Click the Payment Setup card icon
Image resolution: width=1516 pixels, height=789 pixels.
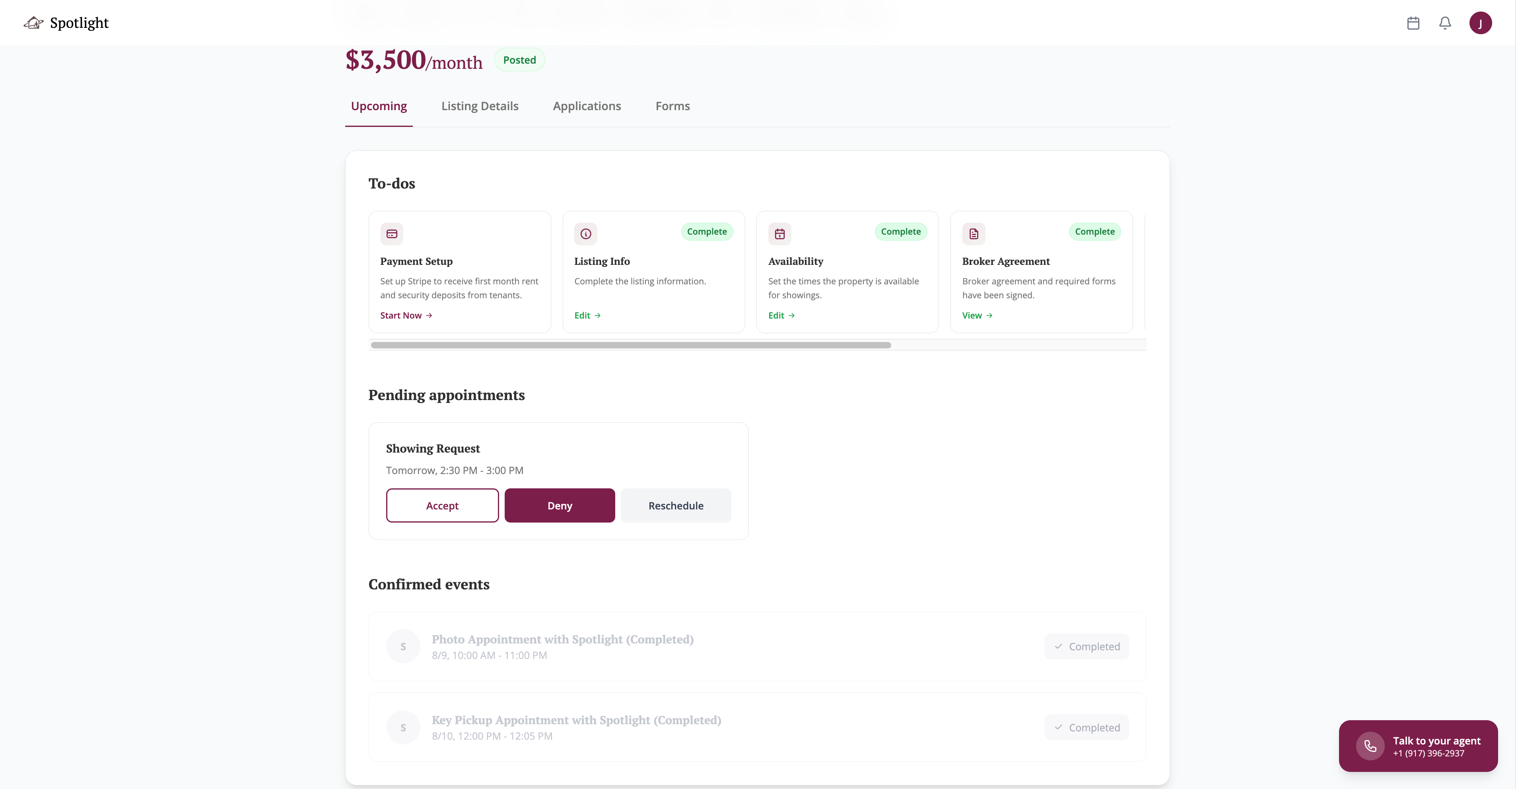391,233
